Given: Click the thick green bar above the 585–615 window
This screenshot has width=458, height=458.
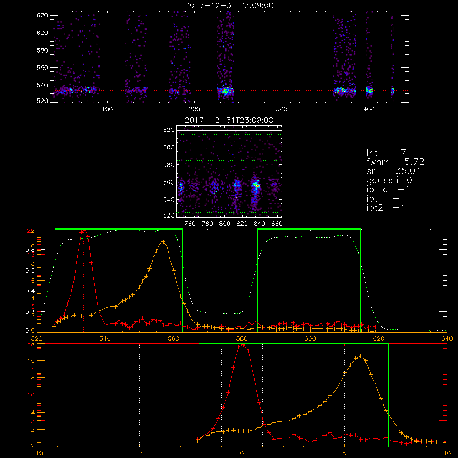Looking at the screenshot, I should pos(309,229).
